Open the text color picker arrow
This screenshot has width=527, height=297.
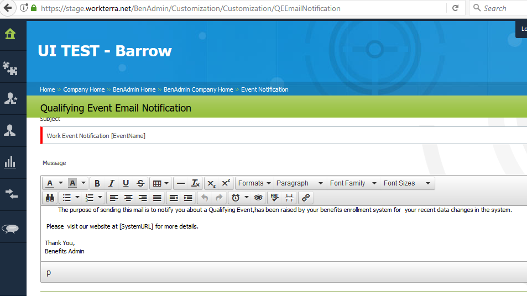coord(61,183)
